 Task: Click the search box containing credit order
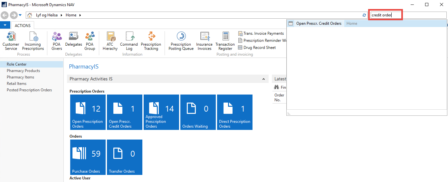tap(385, 15)
